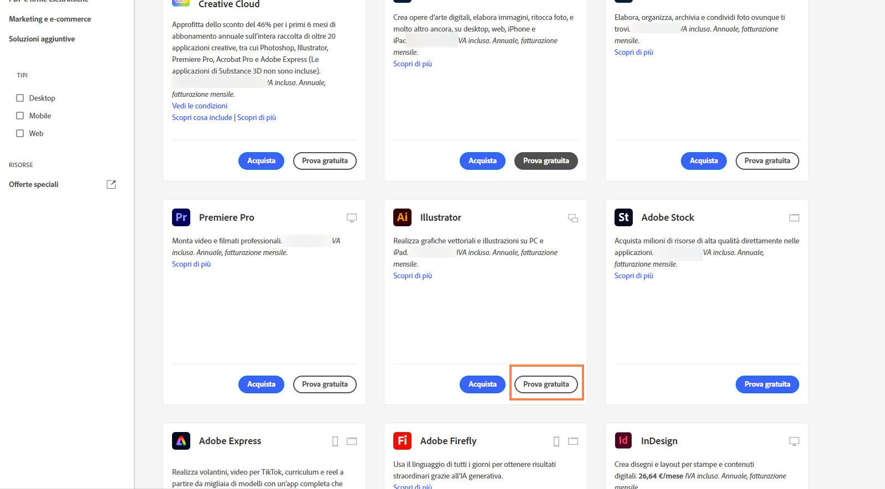Open Marketing e e-commerce category
The image size is (885, 489).
(x=50, y=19)
